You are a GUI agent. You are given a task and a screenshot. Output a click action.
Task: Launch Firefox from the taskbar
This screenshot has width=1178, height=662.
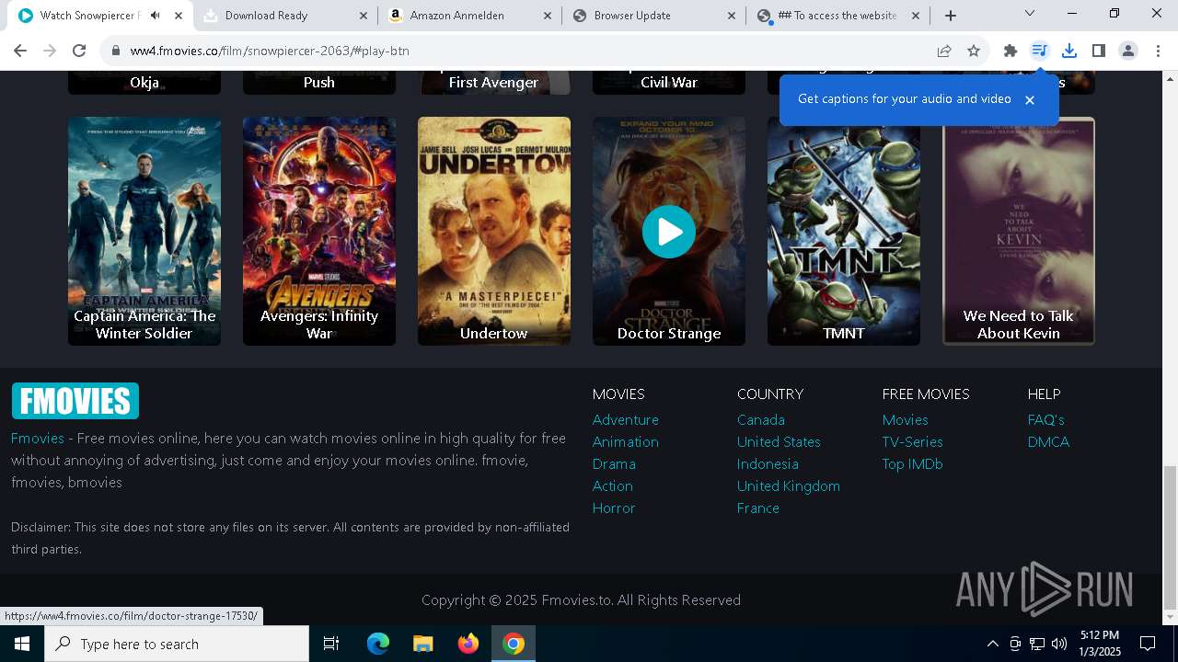[468, 644]
